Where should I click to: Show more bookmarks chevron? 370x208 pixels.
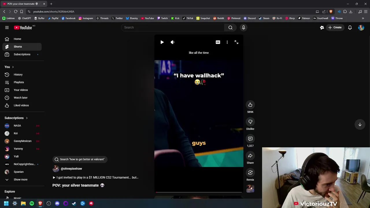click(363, 18)
